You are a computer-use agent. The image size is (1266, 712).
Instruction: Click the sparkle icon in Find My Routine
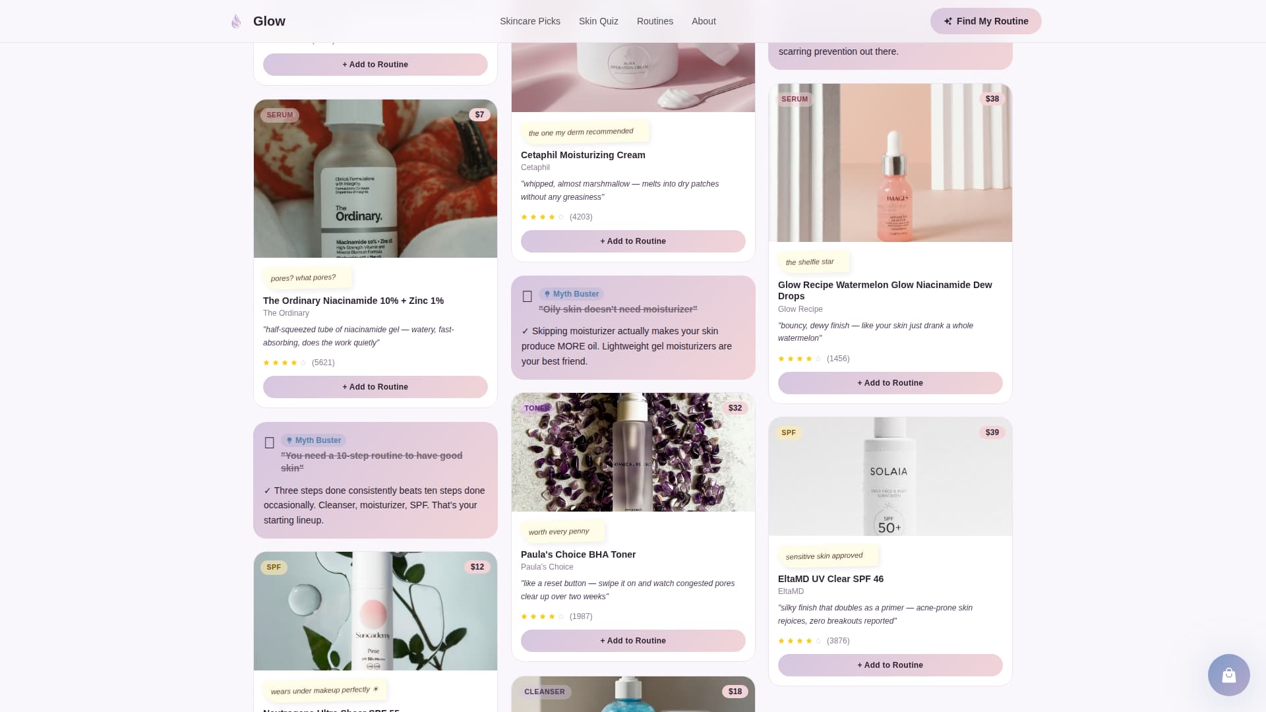click(948, 21)
